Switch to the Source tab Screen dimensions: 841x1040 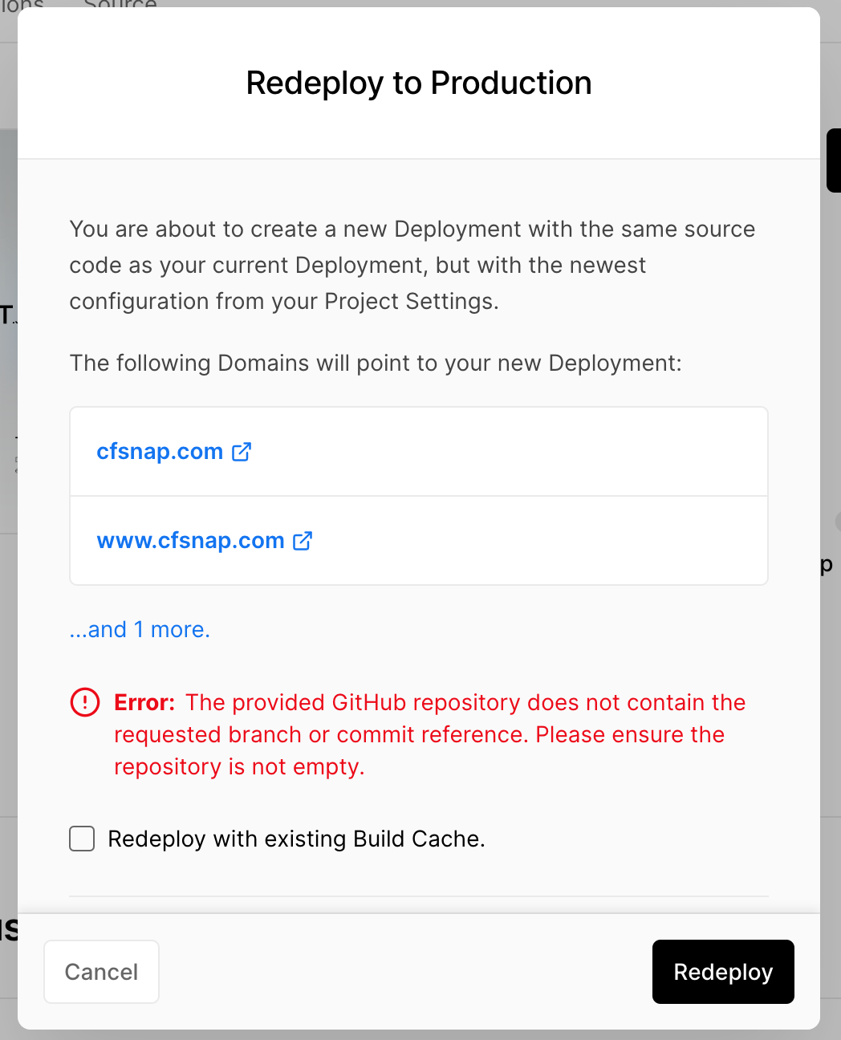(x=119, y=5)
